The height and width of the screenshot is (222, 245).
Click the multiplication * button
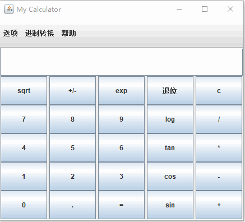click(219, 148)
